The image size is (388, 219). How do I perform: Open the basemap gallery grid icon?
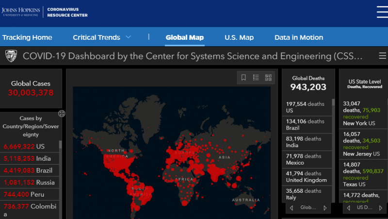[268, 78]
